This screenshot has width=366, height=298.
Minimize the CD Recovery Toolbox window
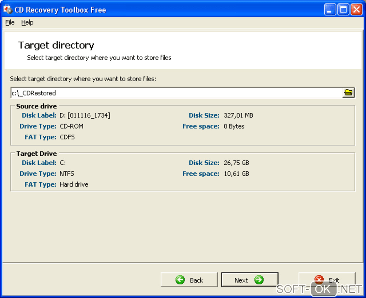(330, 10)
